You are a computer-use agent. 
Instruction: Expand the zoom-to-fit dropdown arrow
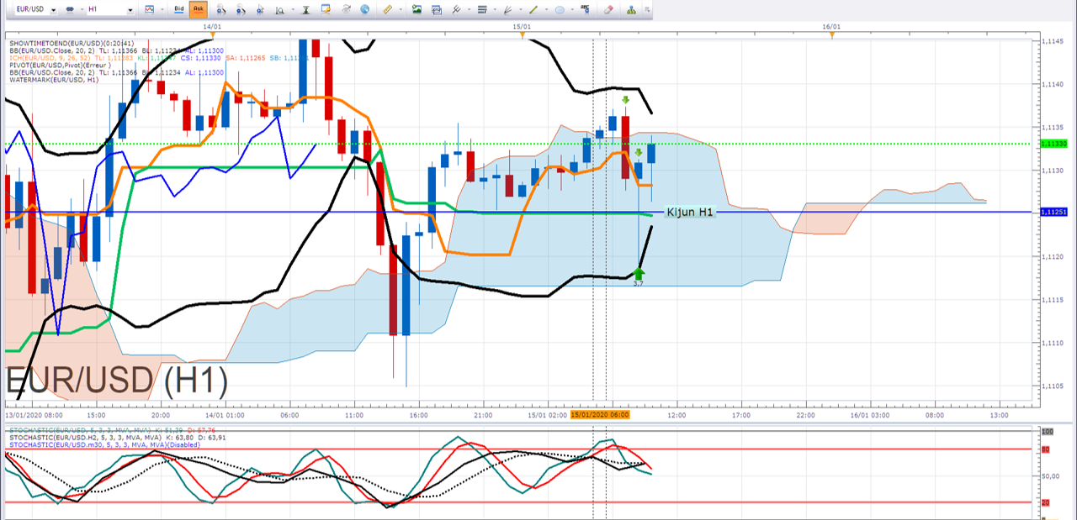(293, 9)
